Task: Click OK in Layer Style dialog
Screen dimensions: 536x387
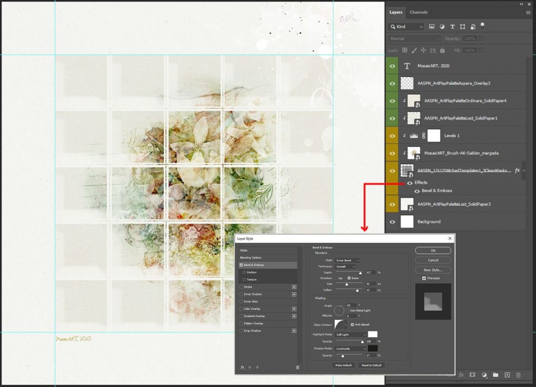Action: [x=433, y=251]
